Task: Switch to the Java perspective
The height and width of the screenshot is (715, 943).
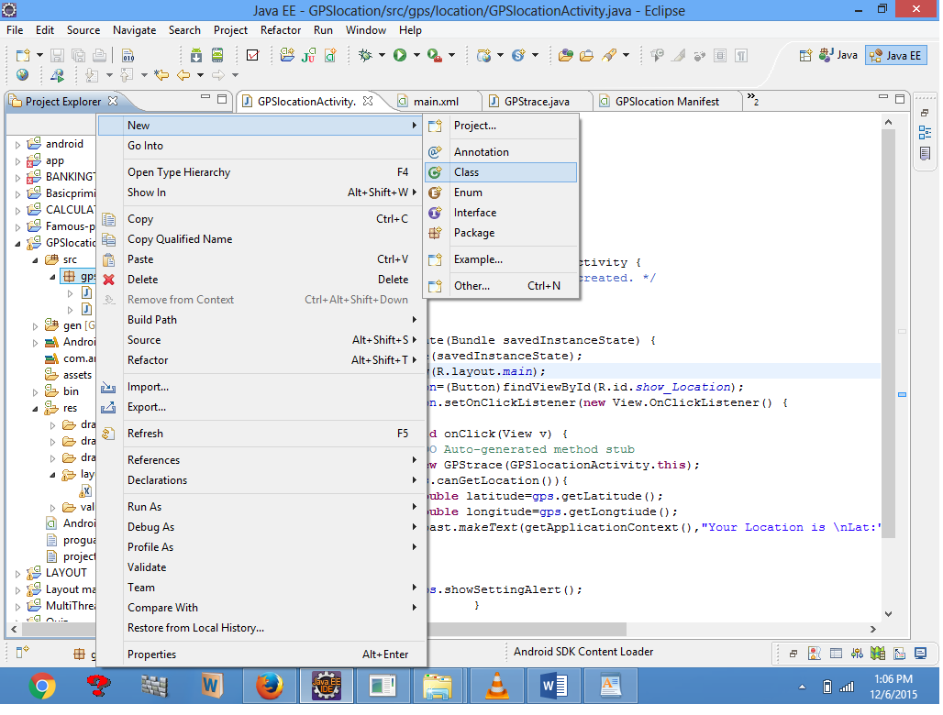Action: tap(838, 55)
